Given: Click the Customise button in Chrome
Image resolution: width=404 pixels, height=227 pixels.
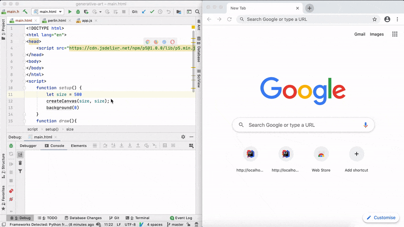Looking at the screenshot, I should pyautogui.click(x=381, y=218).
